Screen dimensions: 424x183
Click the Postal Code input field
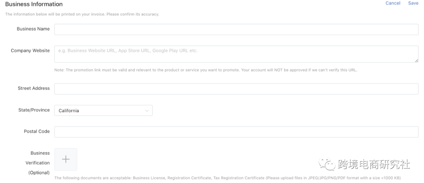pos(236,132)
